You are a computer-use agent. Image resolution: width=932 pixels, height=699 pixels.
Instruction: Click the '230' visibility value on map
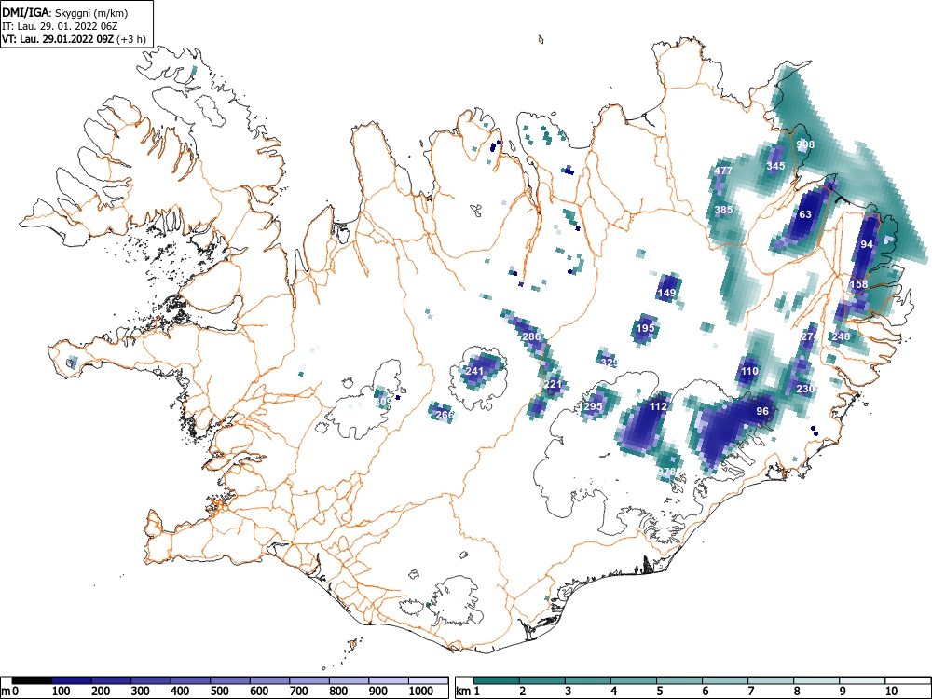coord(805,389)
